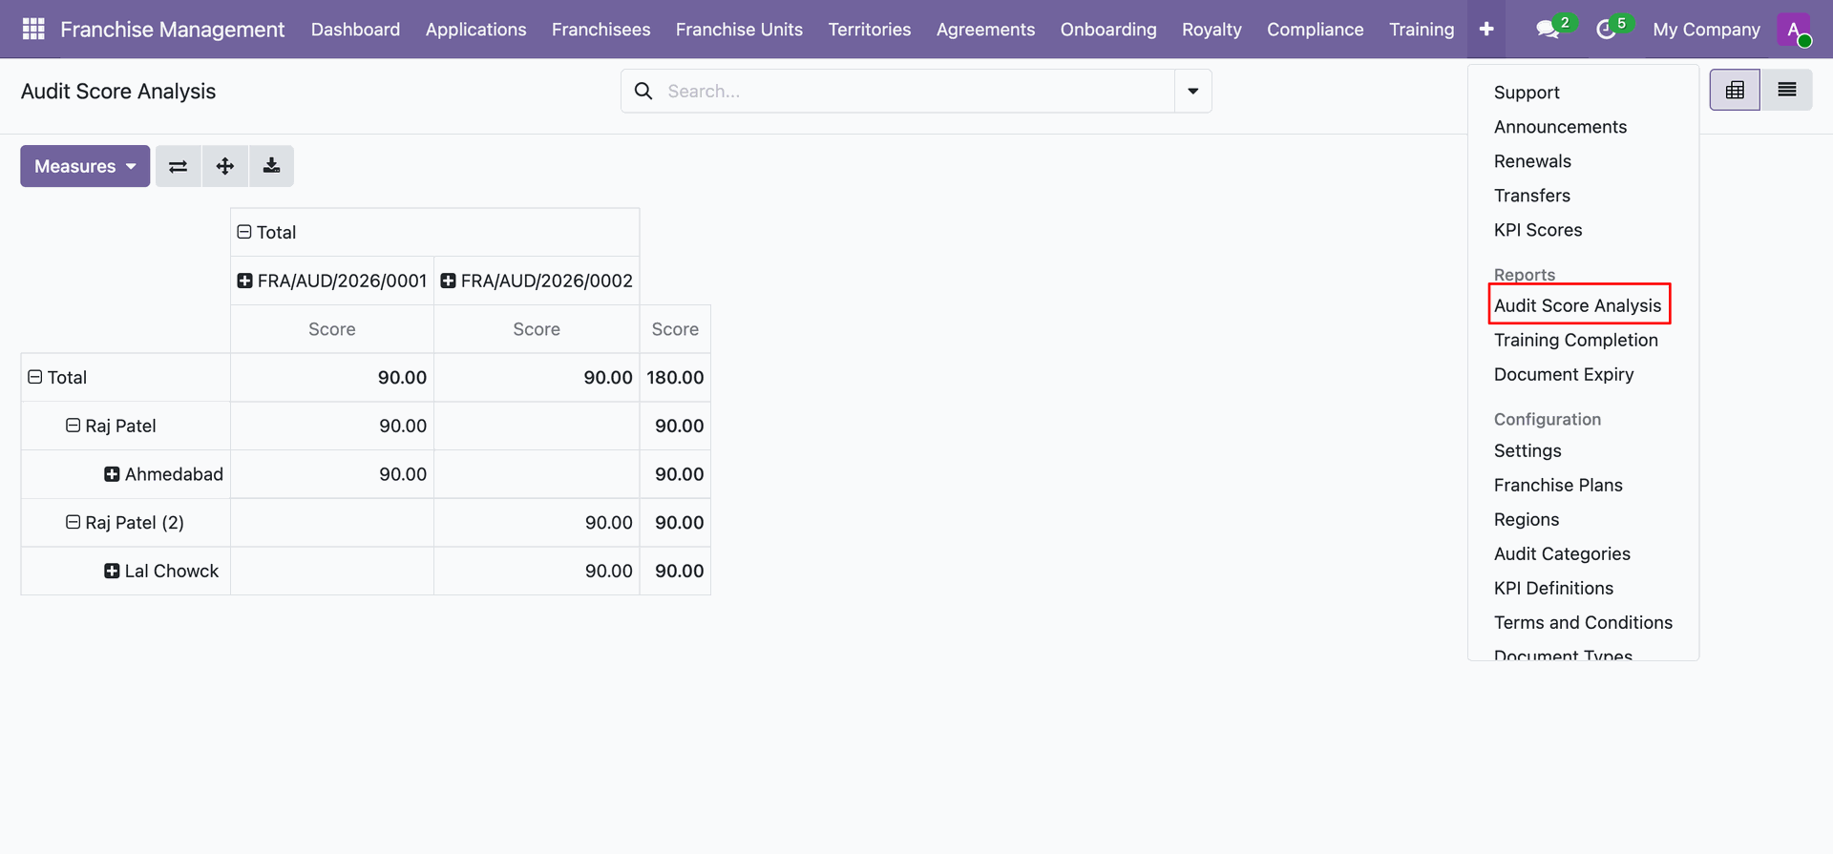Open the Royalty menu
This screenshot has height=854, width=1833.
[1211, 30]
